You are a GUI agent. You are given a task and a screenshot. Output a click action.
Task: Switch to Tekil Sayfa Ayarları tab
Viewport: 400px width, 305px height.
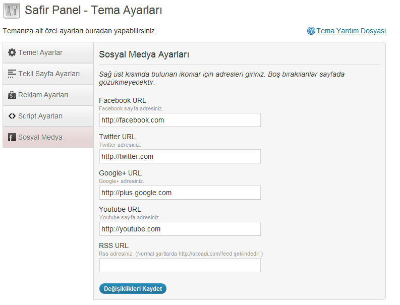[x=48, y=74]
